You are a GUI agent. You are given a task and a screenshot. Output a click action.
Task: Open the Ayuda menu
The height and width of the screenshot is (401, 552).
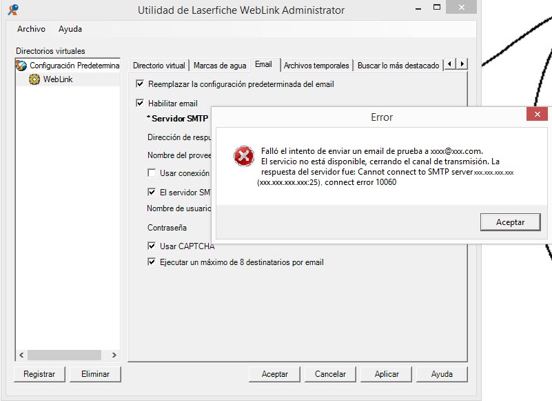tap(70, 29)
